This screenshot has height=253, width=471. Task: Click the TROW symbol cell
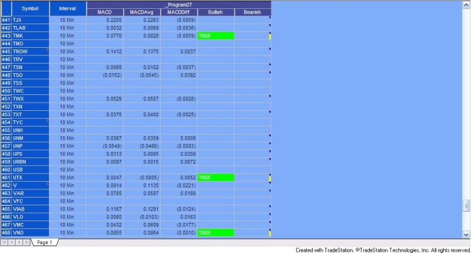coord(30,51)
